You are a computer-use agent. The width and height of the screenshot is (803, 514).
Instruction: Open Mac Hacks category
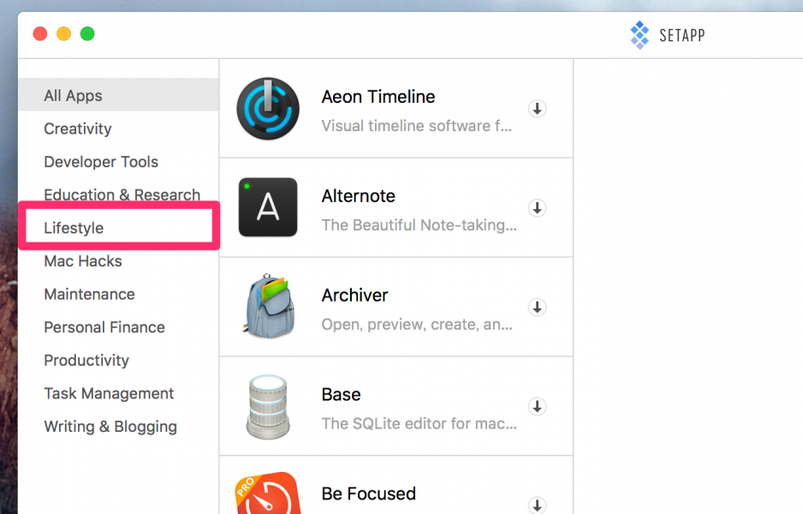click(x=83, y=261)
